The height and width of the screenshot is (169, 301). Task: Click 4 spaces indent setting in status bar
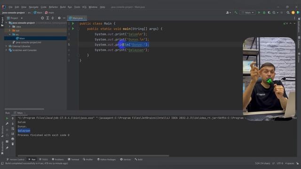click(290, 163)
